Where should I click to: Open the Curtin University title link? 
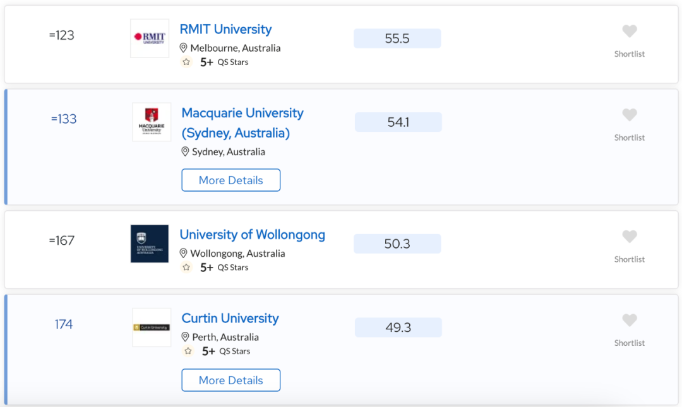tap(230, 318)
